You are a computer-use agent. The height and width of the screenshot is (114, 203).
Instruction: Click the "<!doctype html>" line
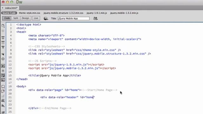click(x=29, y=25)
